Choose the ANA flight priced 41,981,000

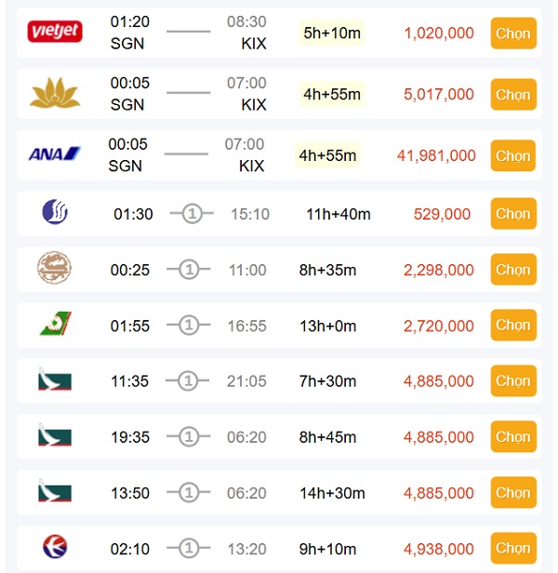[x=512, y=155]
